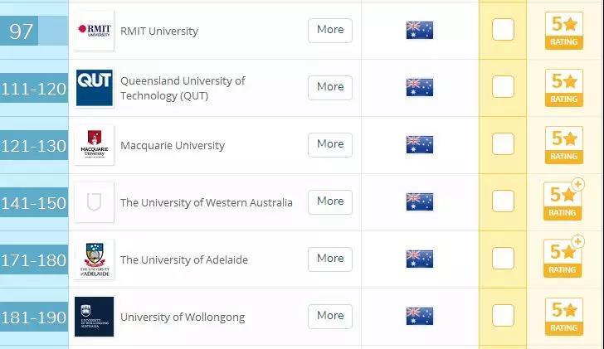Click the RMIT University logo
Image resolution: width=604 pixels, height=349 pixels.
94,31
